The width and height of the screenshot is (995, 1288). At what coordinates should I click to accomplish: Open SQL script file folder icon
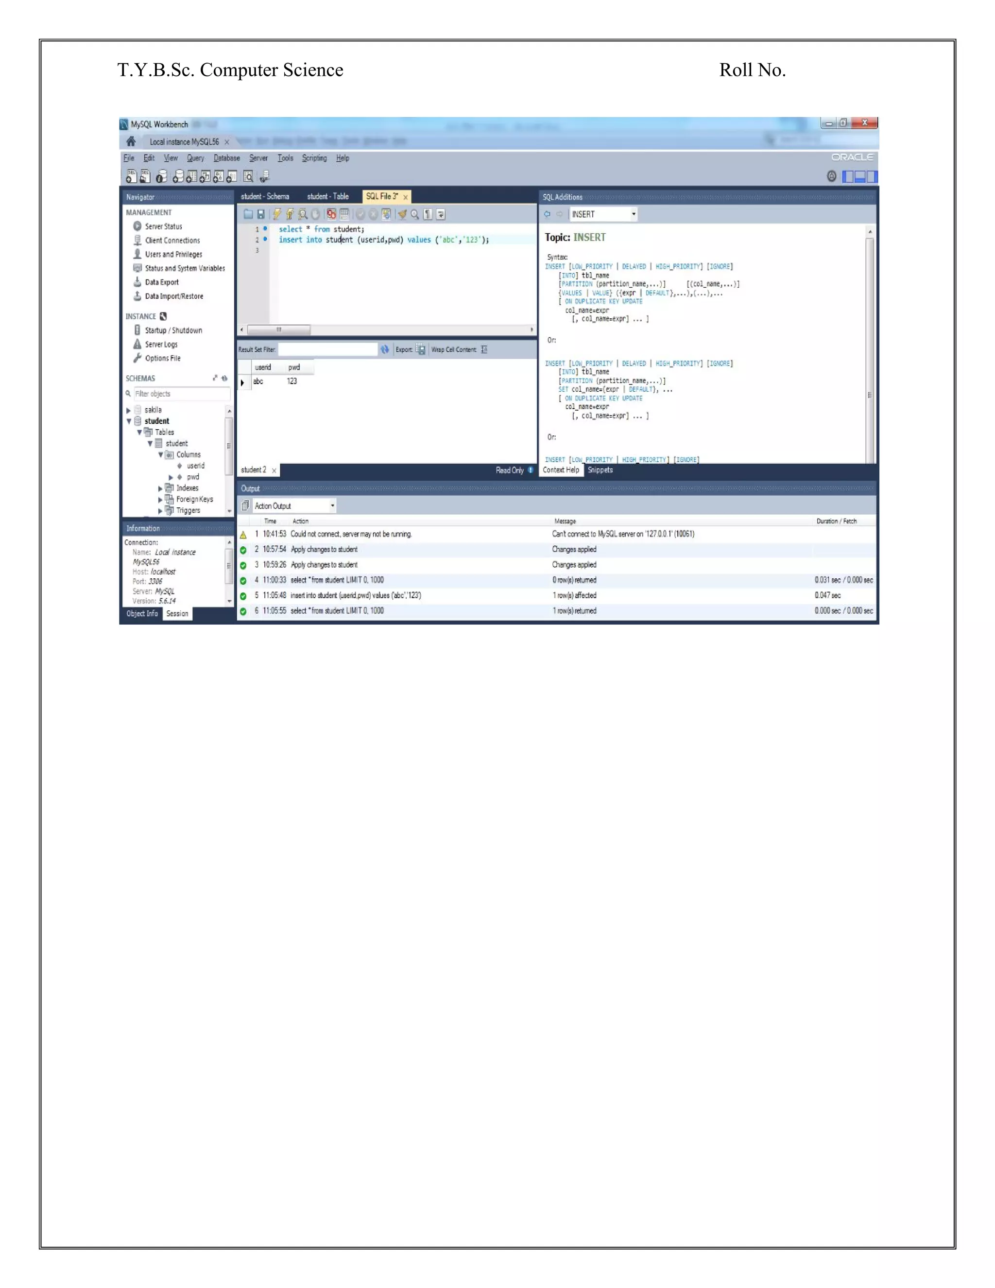pyautogui.click(x=248, y=214)
